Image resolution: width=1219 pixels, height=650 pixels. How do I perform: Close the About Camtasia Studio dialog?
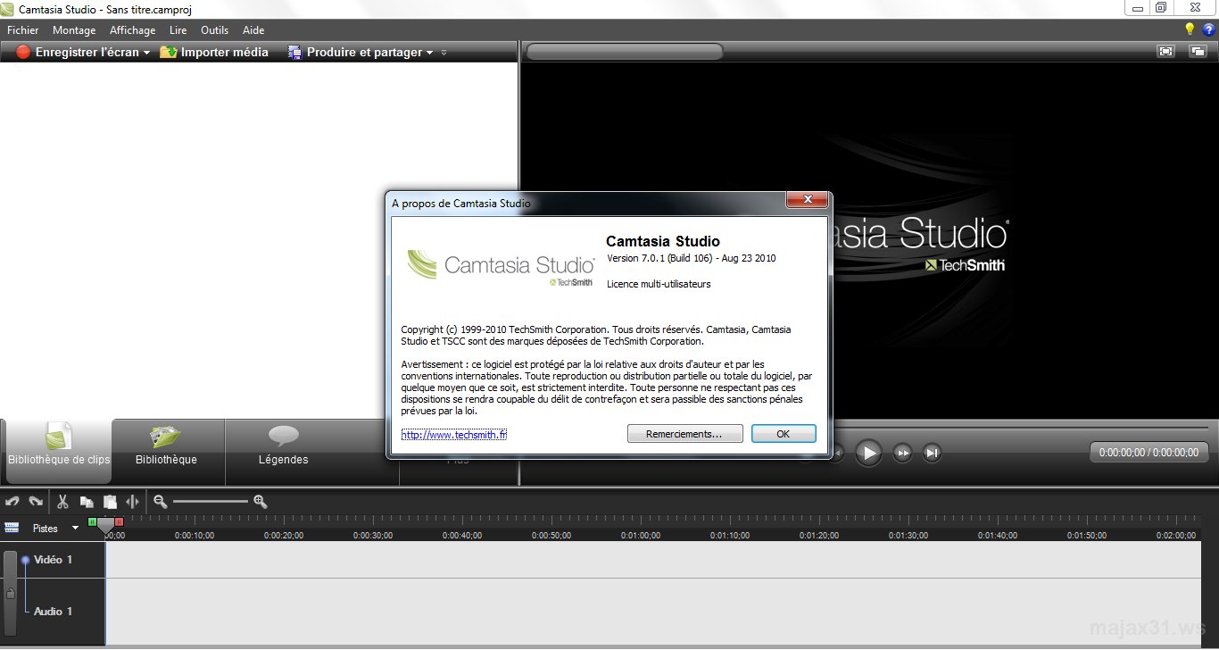coord(807,200)
